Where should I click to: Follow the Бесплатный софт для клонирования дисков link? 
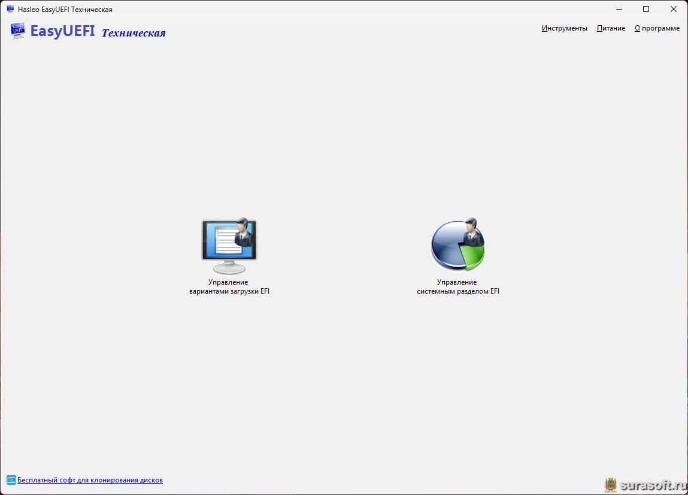click(90, 480)
